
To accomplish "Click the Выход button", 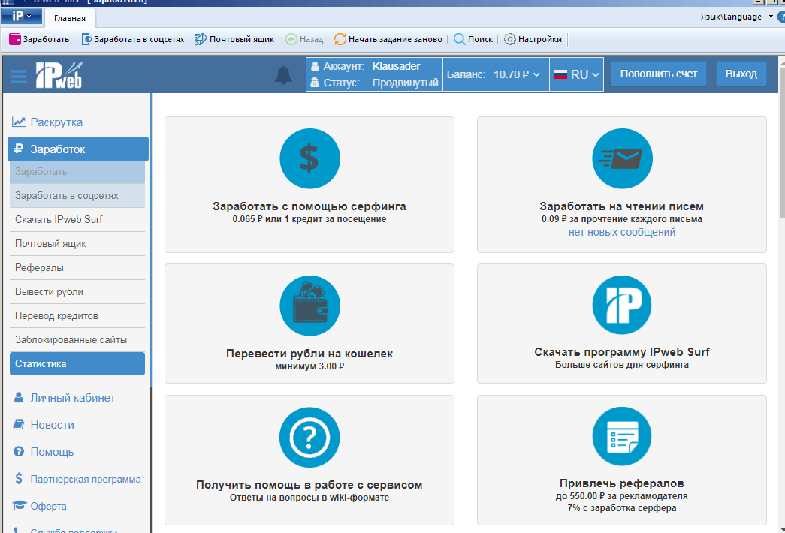I will coord(741,74).
